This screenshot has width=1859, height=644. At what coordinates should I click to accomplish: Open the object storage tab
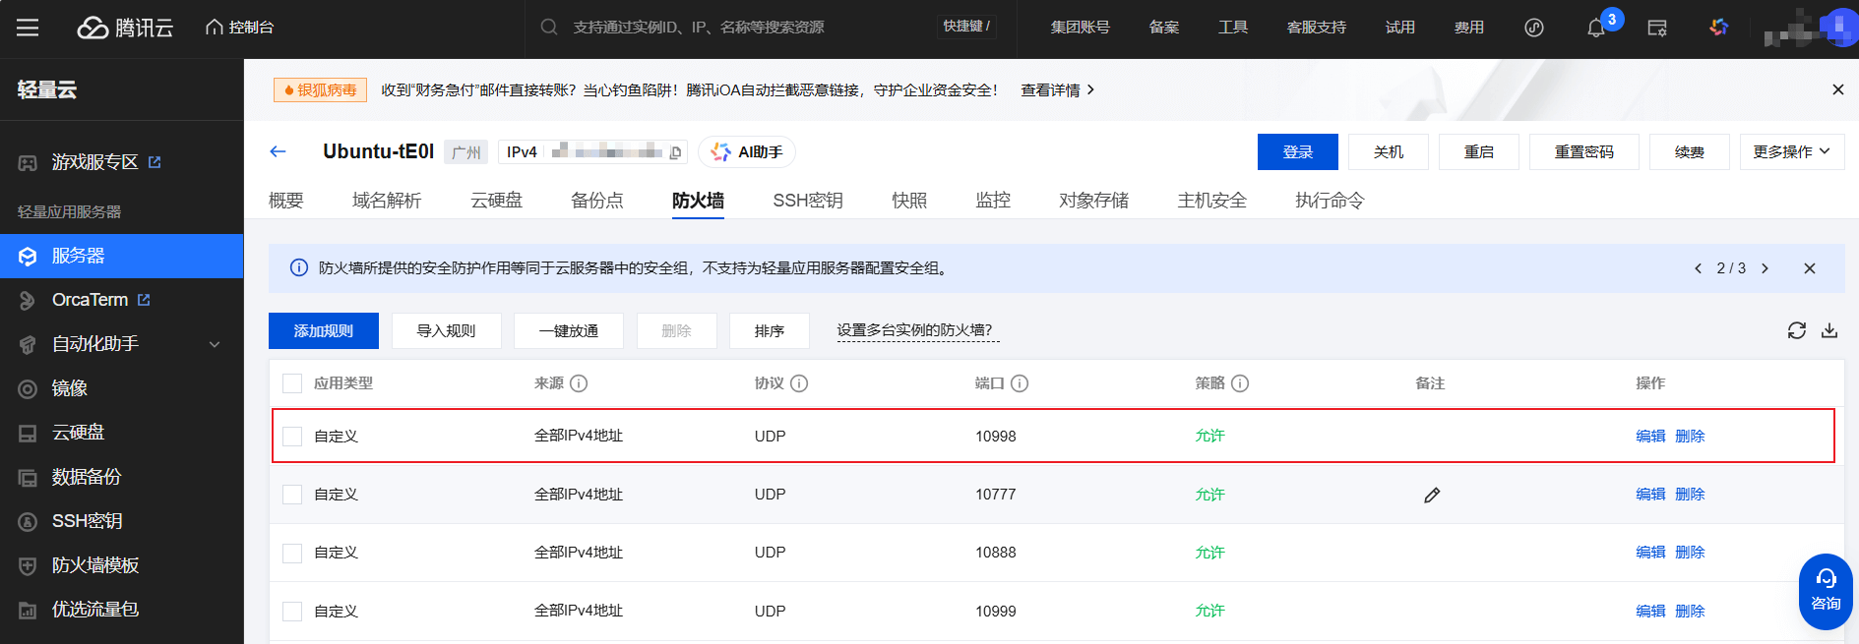1093,201
